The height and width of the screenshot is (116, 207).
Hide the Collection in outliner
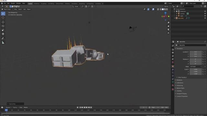coord(205,12)
